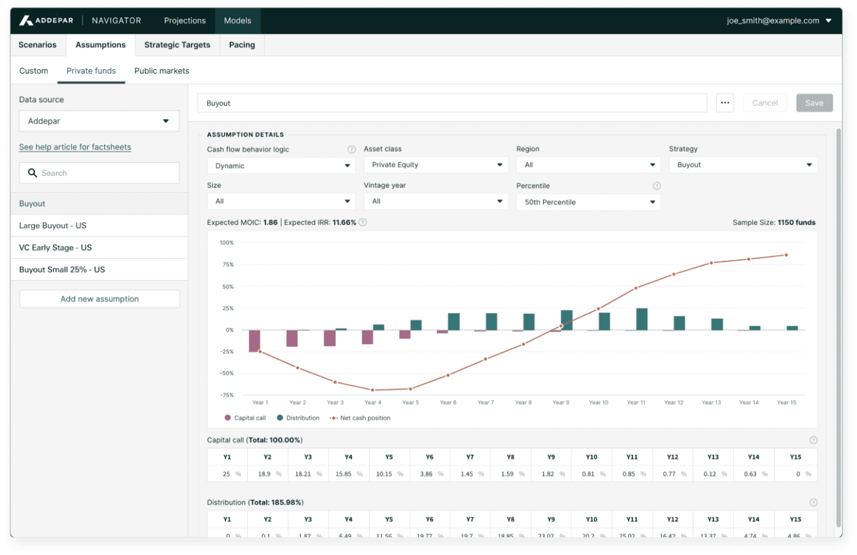Screen dimensions: 857x555
Task: Click Add new assumption button
Action: 99,299
